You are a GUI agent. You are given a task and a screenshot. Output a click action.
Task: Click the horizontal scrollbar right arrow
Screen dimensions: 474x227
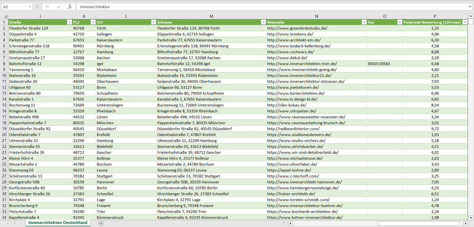(465, 223)
